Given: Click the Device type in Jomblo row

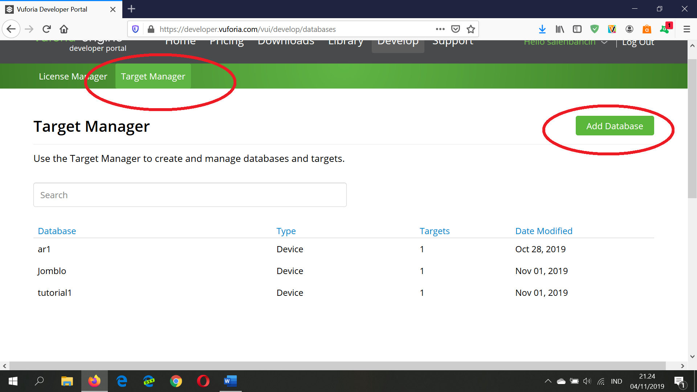Looking at the screenshot, I should coord(290,271).
